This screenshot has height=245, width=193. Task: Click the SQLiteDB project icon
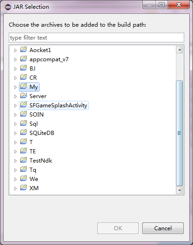click(x=23, y=133)
